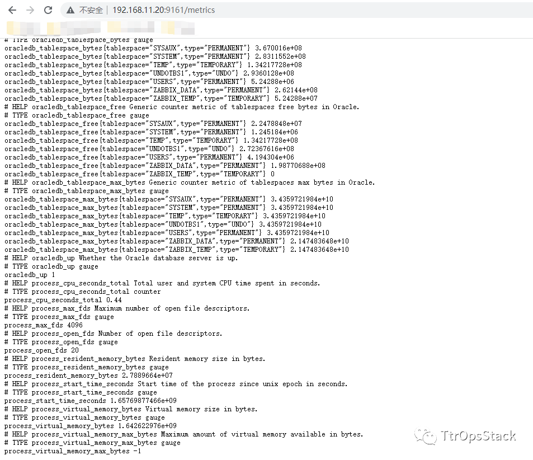Screen dimensions: 533x460
Task: Click the HELP oracledb_tablespace_max_bytes line
Action: point(190,182)
